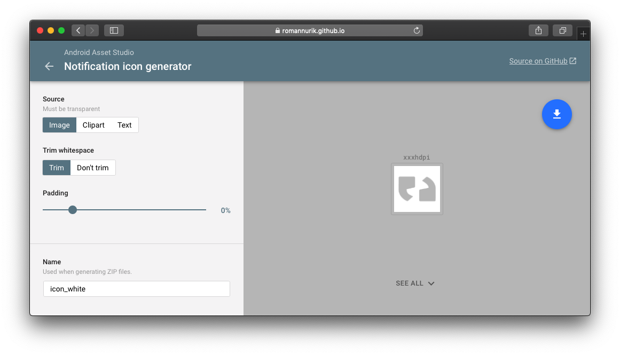Click the Safari sidebar toggle icon

tap(114, 30)
